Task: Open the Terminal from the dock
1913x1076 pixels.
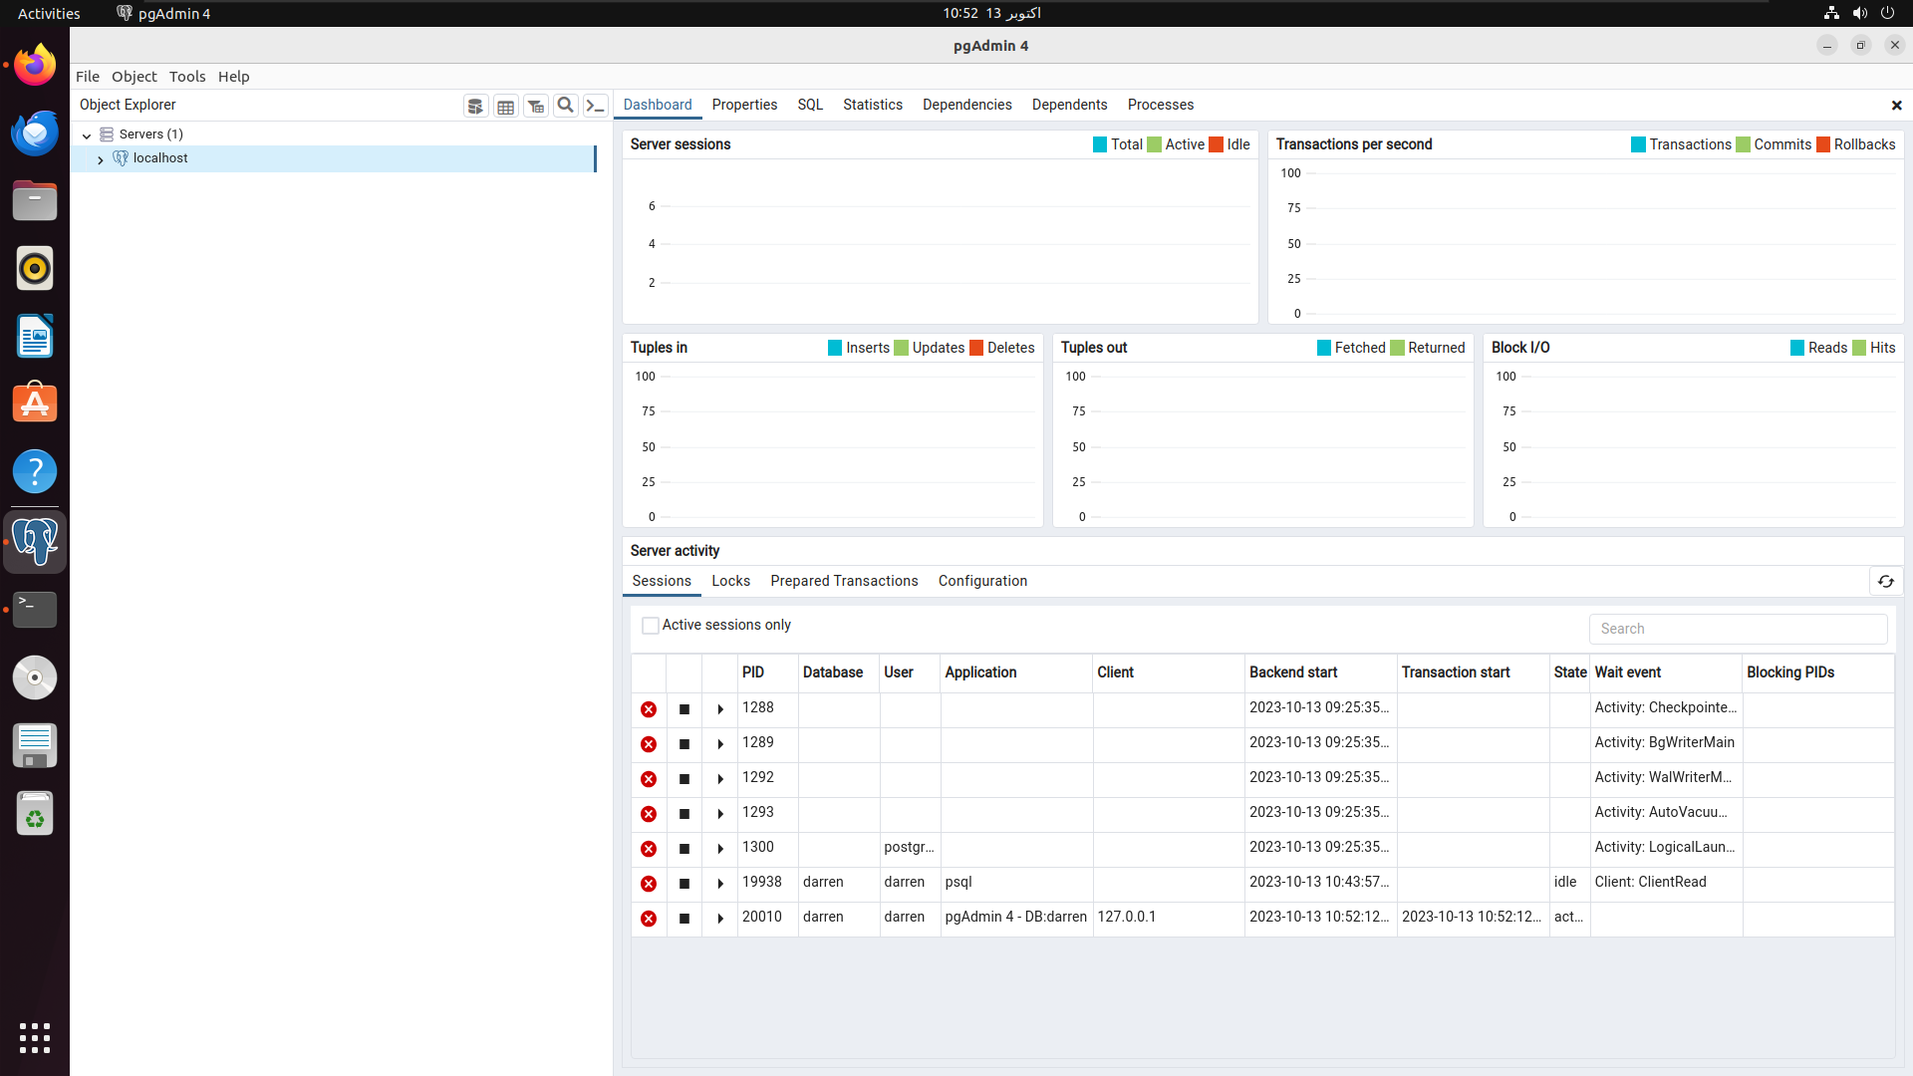Action: click(35, 609)
